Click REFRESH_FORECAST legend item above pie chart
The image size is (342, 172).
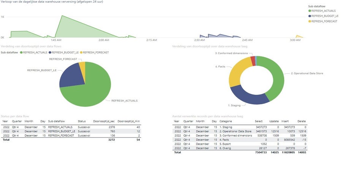coord(94,53)
